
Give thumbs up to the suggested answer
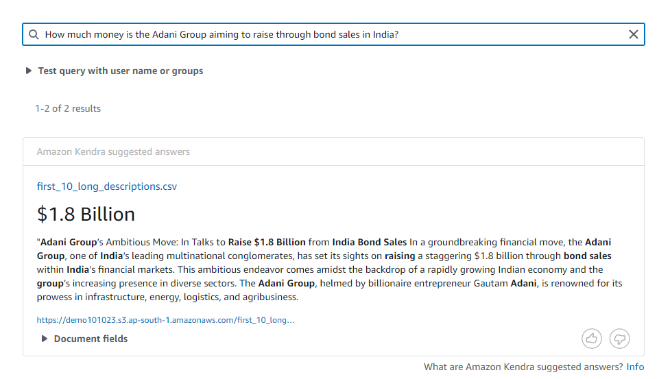(x=591, y=339)
